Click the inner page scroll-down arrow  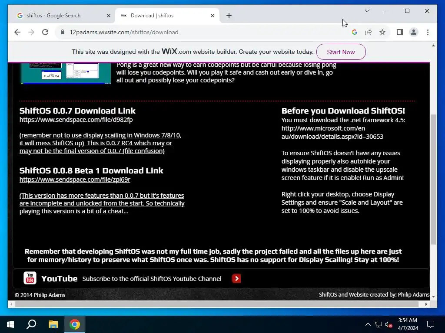[433, 297]
